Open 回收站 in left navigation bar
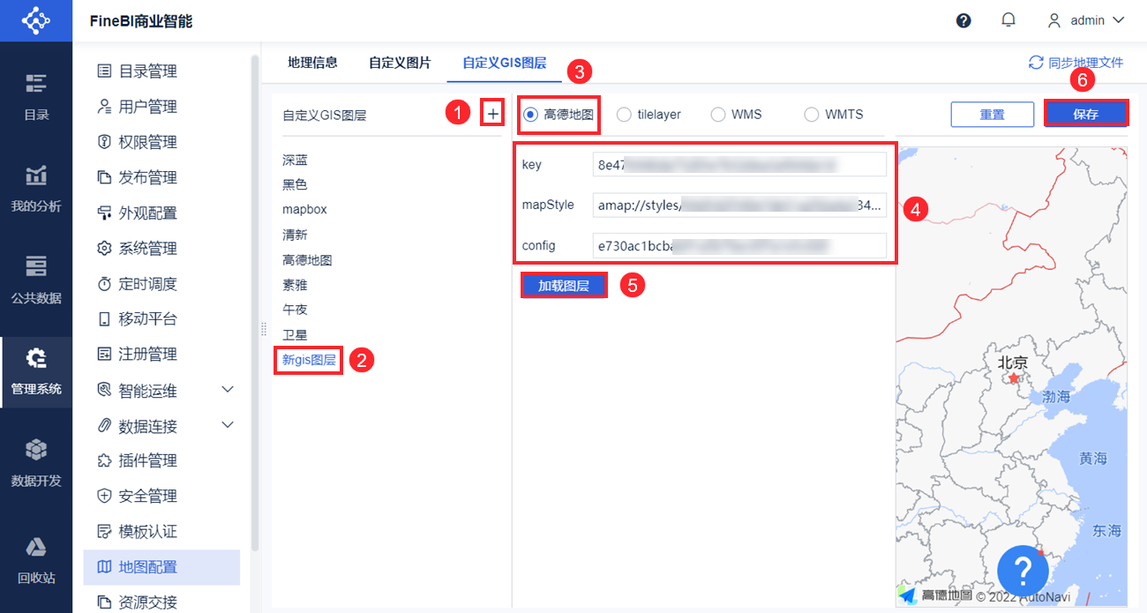1147x613 pixels. [36, 560]
